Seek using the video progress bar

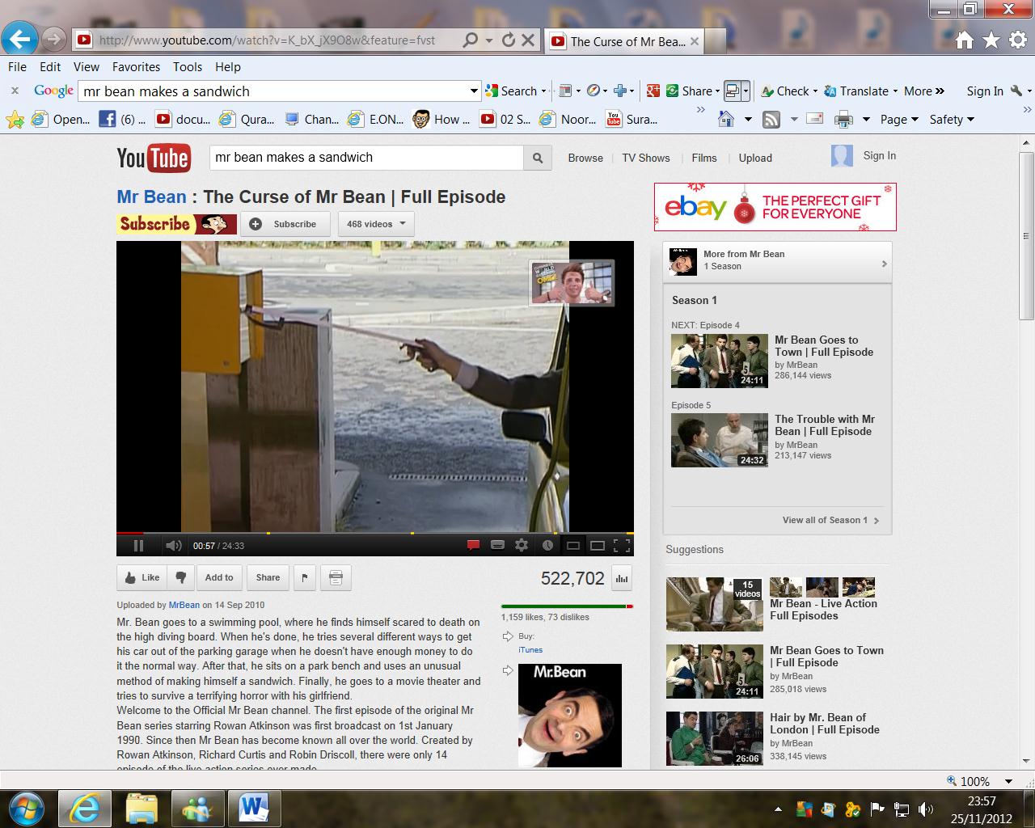[375, 533]
